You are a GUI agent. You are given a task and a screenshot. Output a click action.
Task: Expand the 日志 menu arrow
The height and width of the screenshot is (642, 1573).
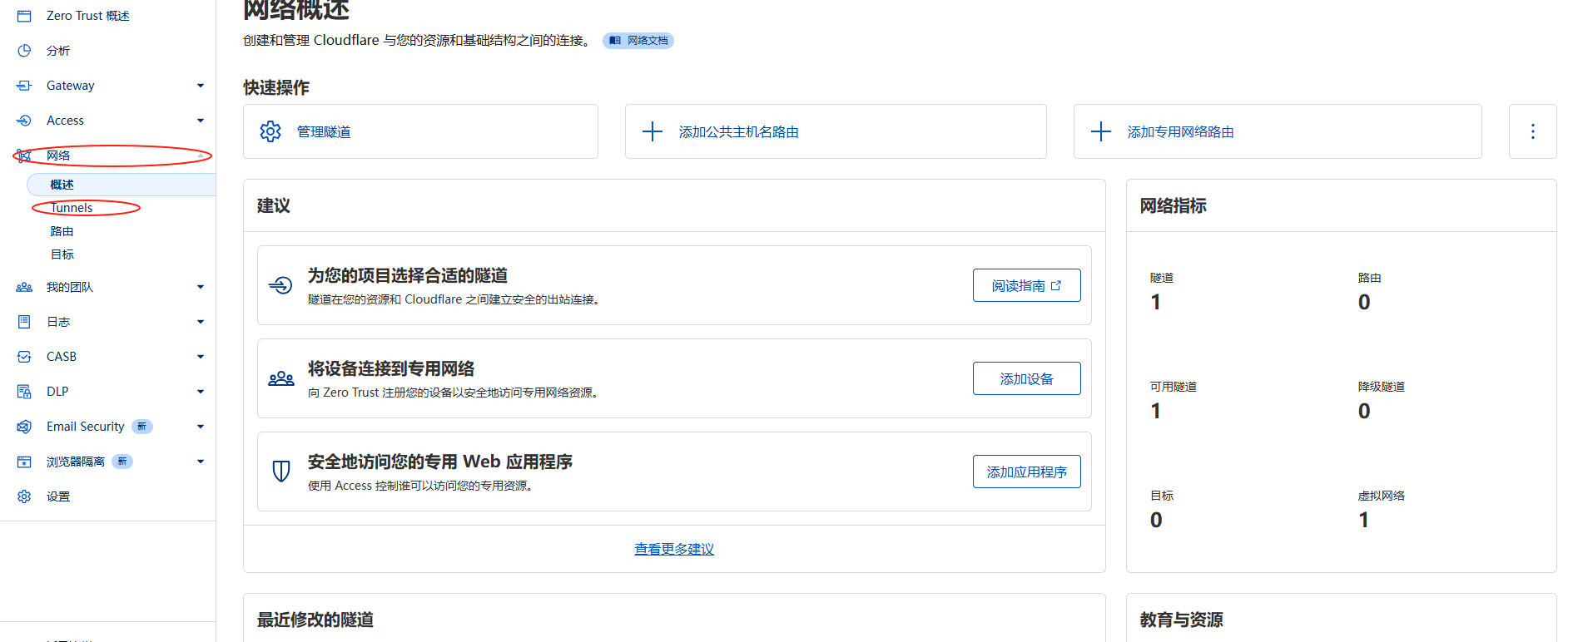click(x=201, y=322)
